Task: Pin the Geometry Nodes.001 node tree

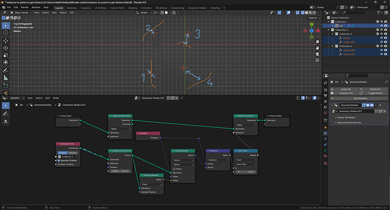Action: tap(182, 98)
